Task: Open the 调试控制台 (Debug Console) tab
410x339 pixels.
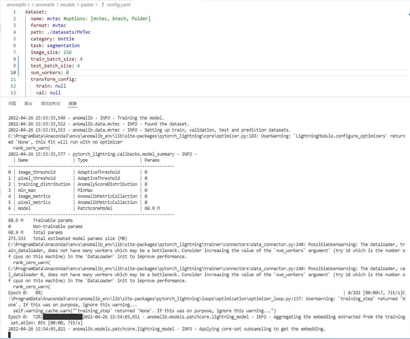Action: coord(50,103)
